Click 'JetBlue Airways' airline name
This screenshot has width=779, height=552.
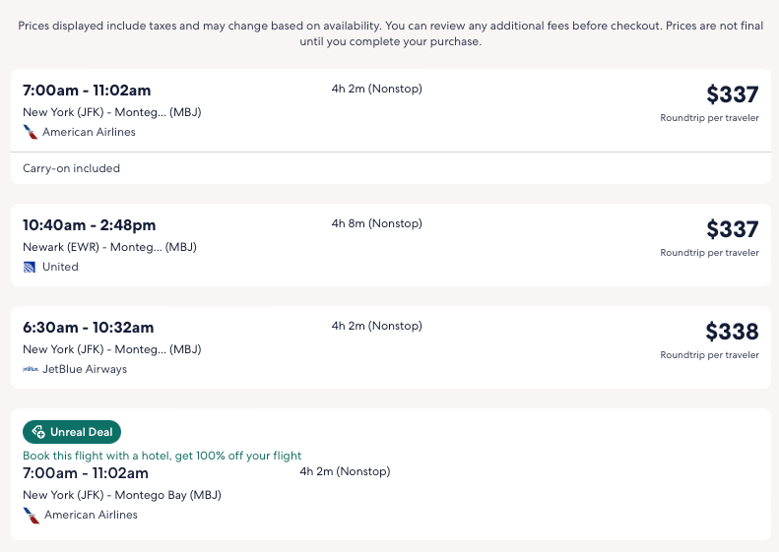click(x=85, y=369)
